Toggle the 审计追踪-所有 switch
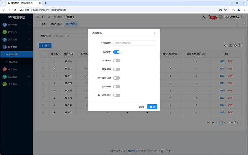 coord(117,95)
